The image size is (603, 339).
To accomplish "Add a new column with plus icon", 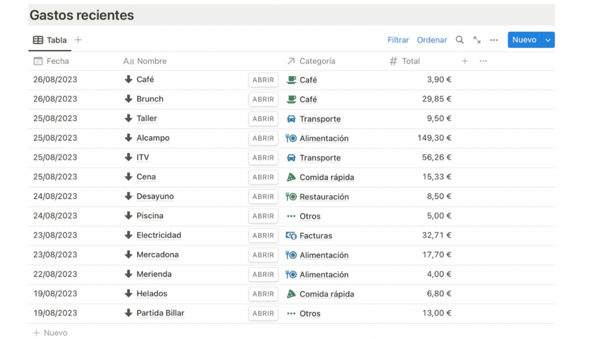I will (465, 61).
